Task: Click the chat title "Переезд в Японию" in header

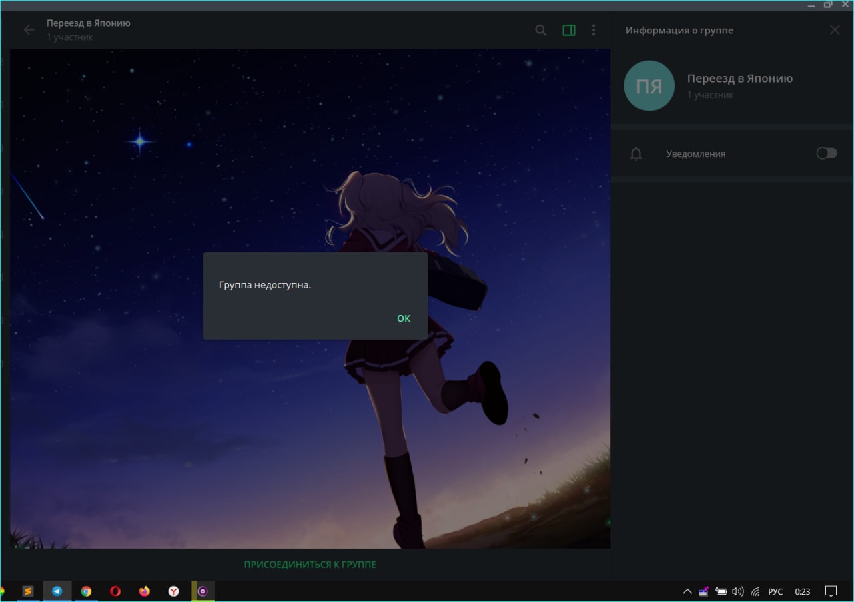Action: 89,23
